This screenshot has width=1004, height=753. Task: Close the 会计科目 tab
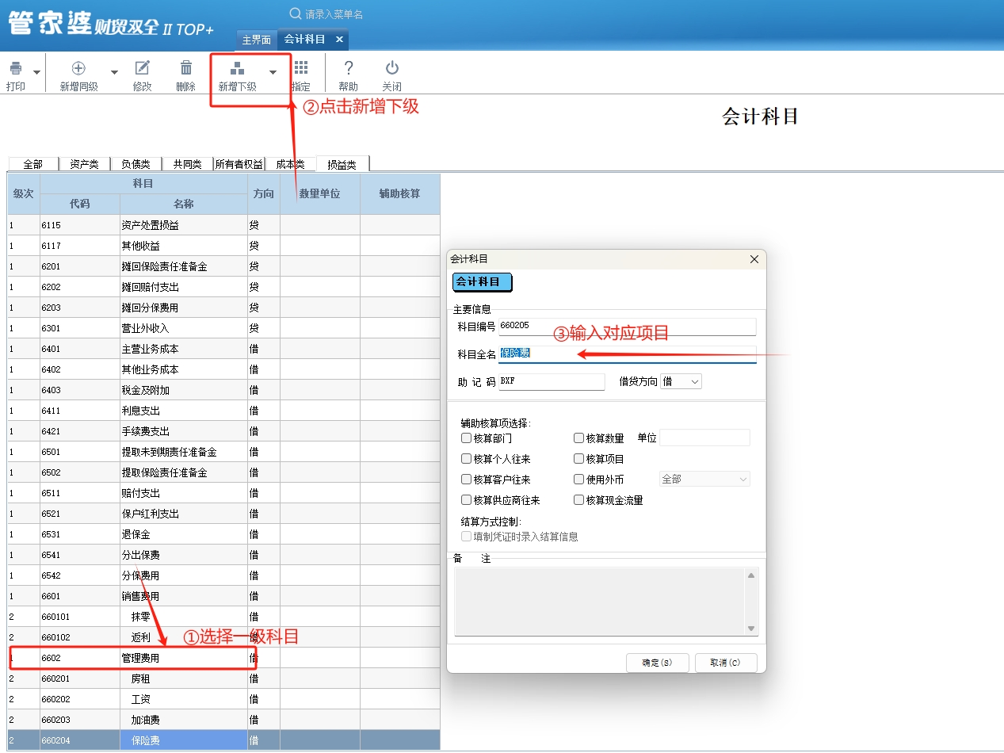(339, 39)
